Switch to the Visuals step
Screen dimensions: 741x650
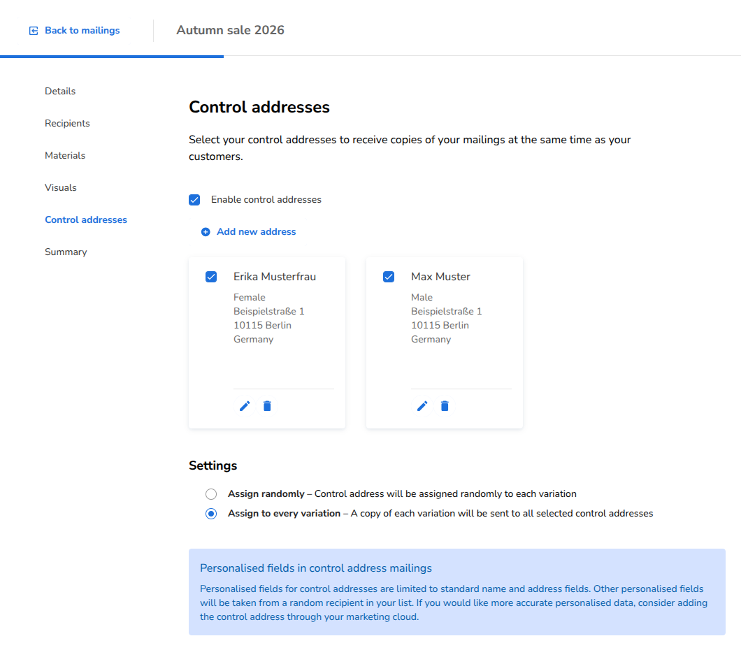tap(61, 187)
